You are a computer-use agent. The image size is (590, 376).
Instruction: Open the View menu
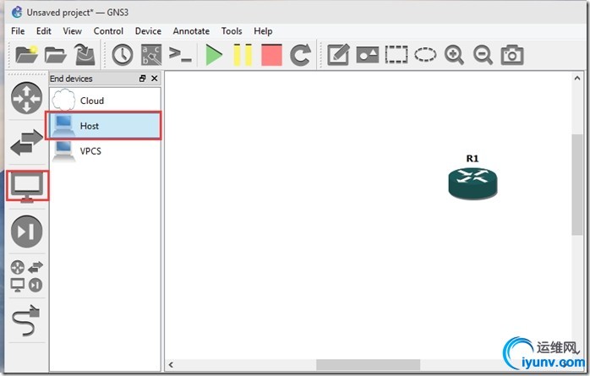[72, 31]
